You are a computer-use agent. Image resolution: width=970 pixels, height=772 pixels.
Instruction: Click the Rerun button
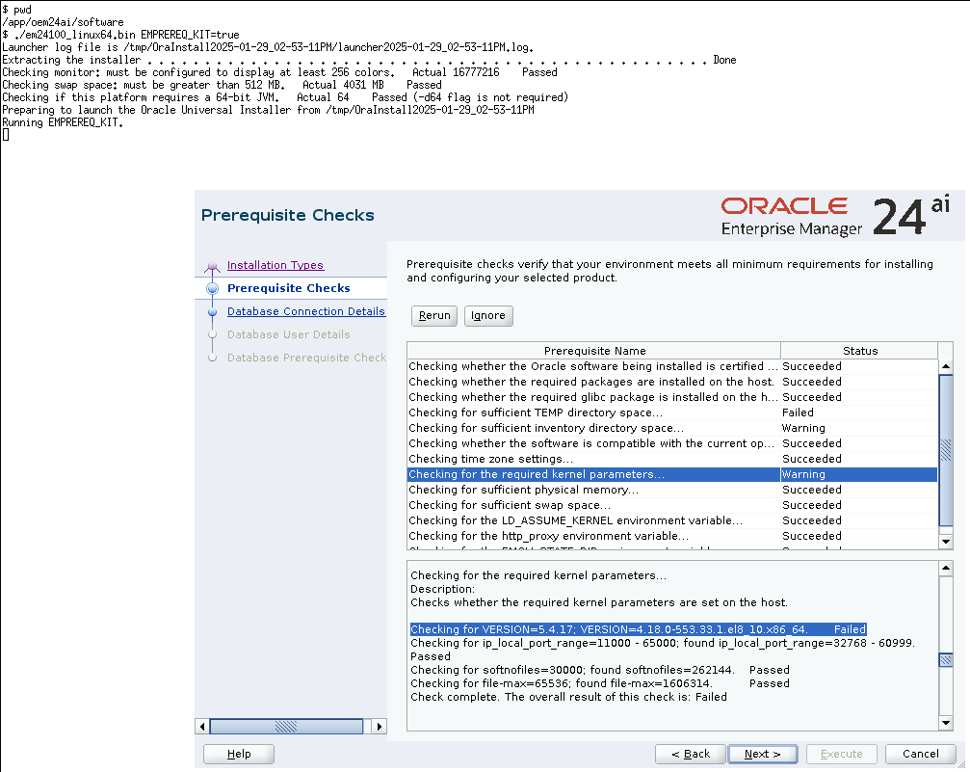pyautogui.click(x=434, y=316)
